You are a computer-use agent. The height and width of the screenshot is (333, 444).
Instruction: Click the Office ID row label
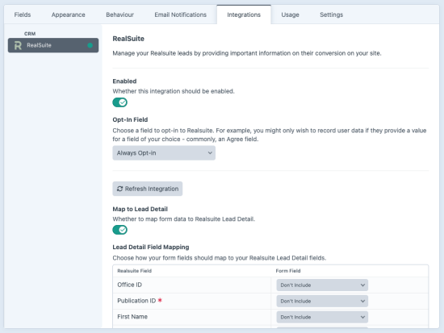tap(129, 285)
